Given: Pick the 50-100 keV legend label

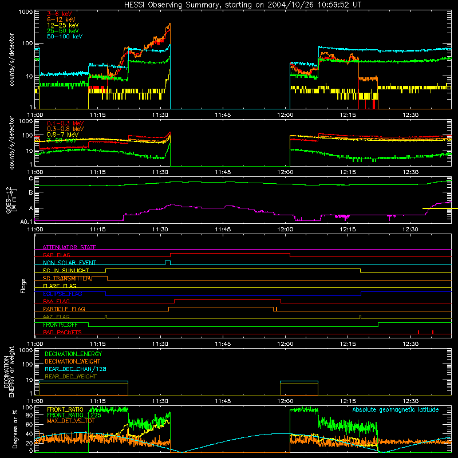Looking at the screenshot, I should click(65, 37).
